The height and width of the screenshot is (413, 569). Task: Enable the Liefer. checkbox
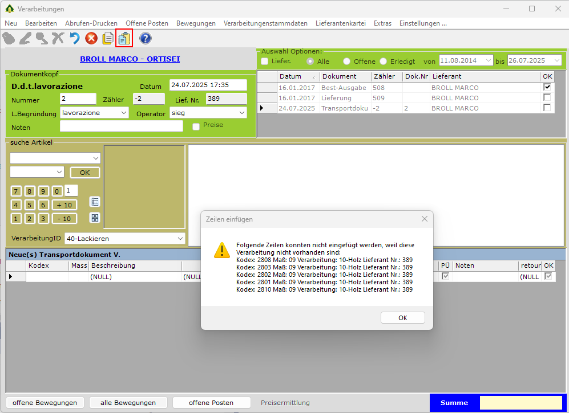(x=265, y=61)
